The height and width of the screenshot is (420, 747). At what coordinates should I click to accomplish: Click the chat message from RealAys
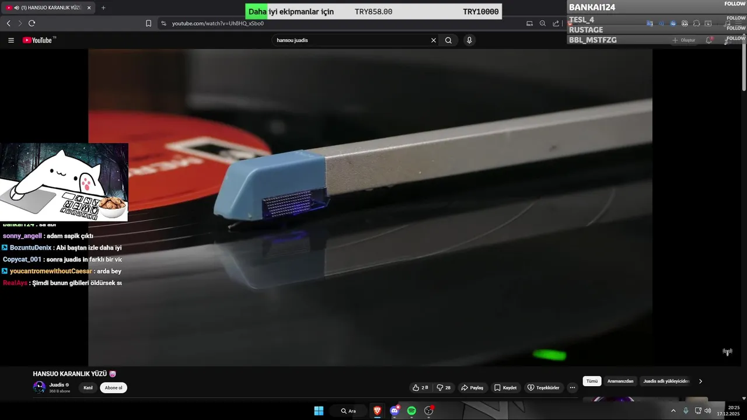(x=62, y=282)
